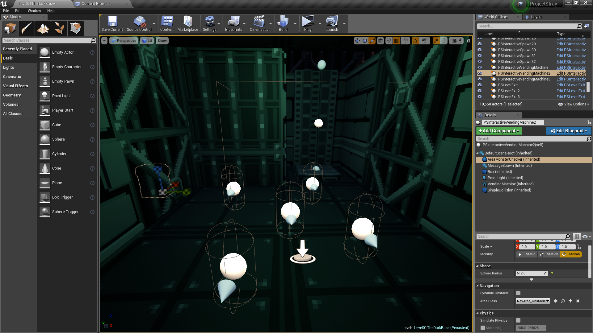593x333 pixels.
Task: Enable the Dynamic Obstacle checkbox
Action: pyautogui.click(x=518, y=293)
